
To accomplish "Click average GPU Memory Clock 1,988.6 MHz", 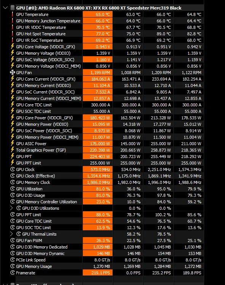I will [x=190, y=182].
